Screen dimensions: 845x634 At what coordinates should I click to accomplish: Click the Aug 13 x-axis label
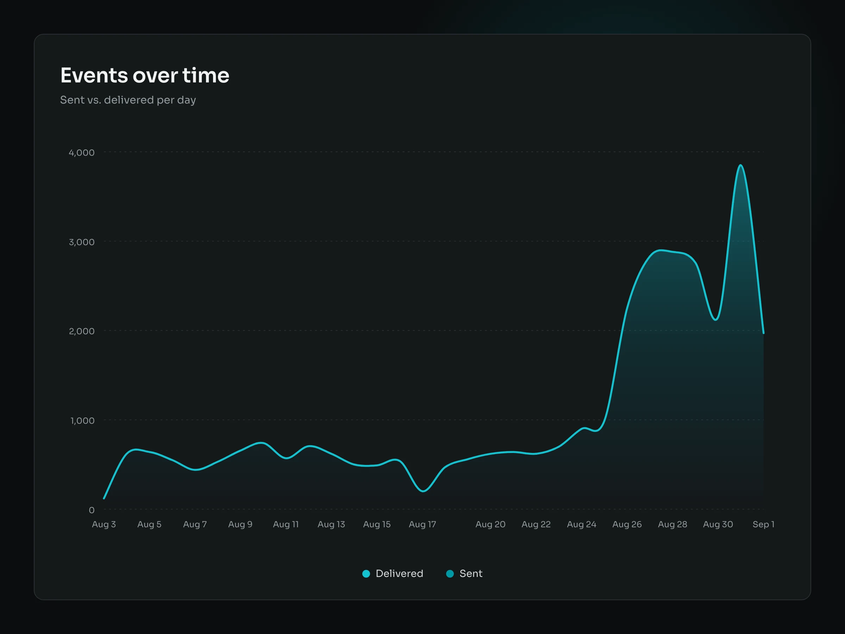[x=331, y=524]
